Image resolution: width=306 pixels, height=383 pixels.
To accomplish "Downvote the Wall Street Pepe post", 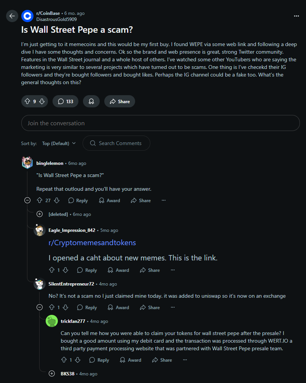I will (42, 101).
